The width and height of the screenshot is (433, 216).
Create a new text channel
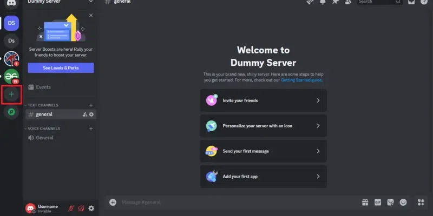click(x=91, y=105)
